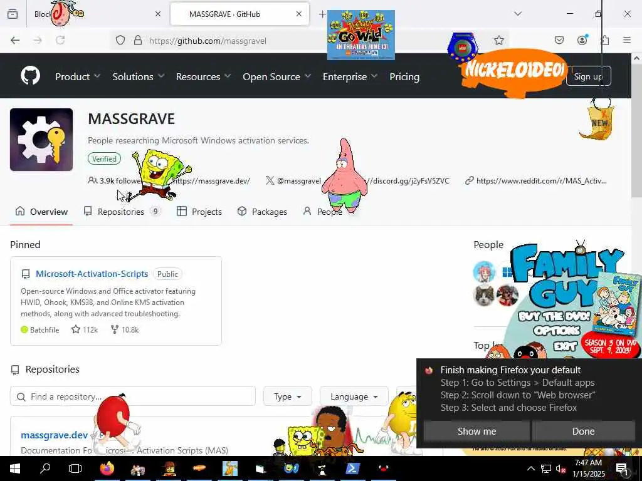Click the MASSGRAVE gear and key avatar
Viewport: 642px width, 481px height.
pos(41,140)
